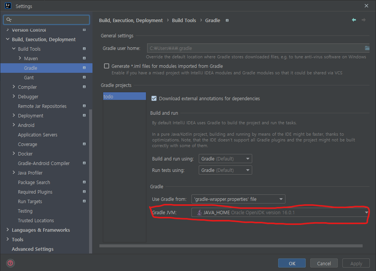The image size is (376, 271).
Task: Click the project icon on the Maven row
Action: pyautogui.click(x=84, y=58)
